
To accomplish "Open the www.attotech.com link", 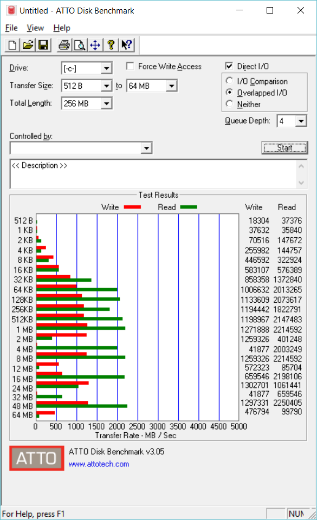I will click(99, 464).
